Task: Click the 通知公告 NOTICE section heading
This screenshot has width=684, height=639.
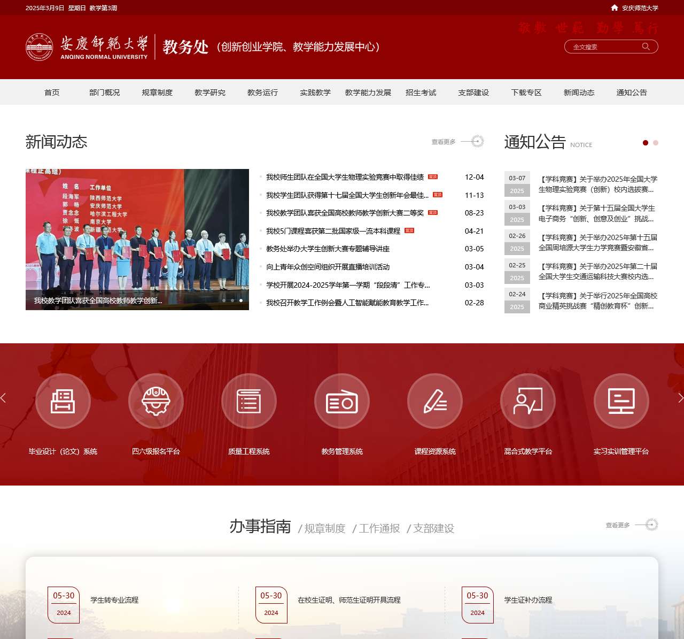Action: (548, 142)
